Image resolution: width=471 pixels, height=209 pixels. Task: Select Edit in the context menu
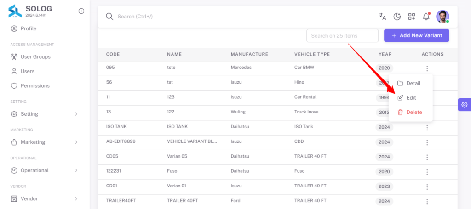tap(410, 98)
